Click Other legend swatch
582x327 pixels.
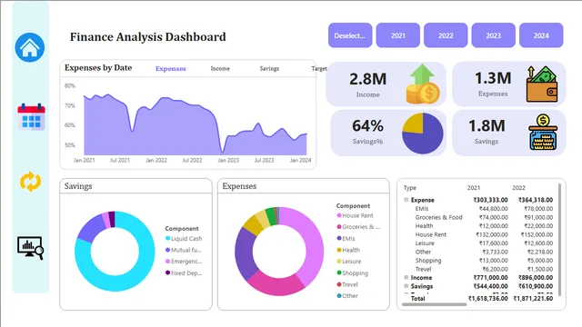pyautogui.click(x=339, y=296)
